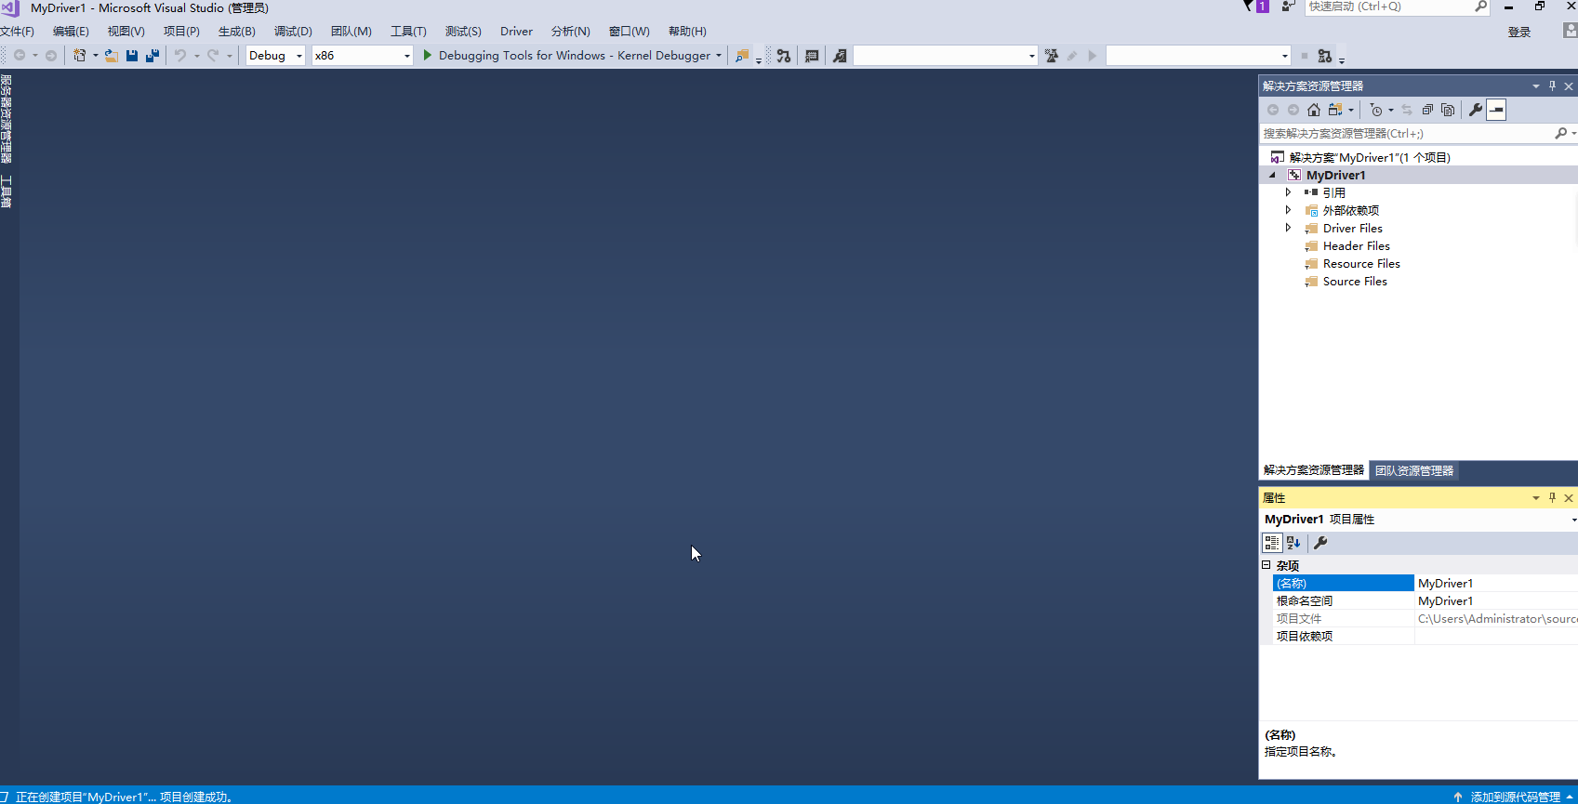Click the Collapse All icon in Solution Explorer

pos(1427,110)
